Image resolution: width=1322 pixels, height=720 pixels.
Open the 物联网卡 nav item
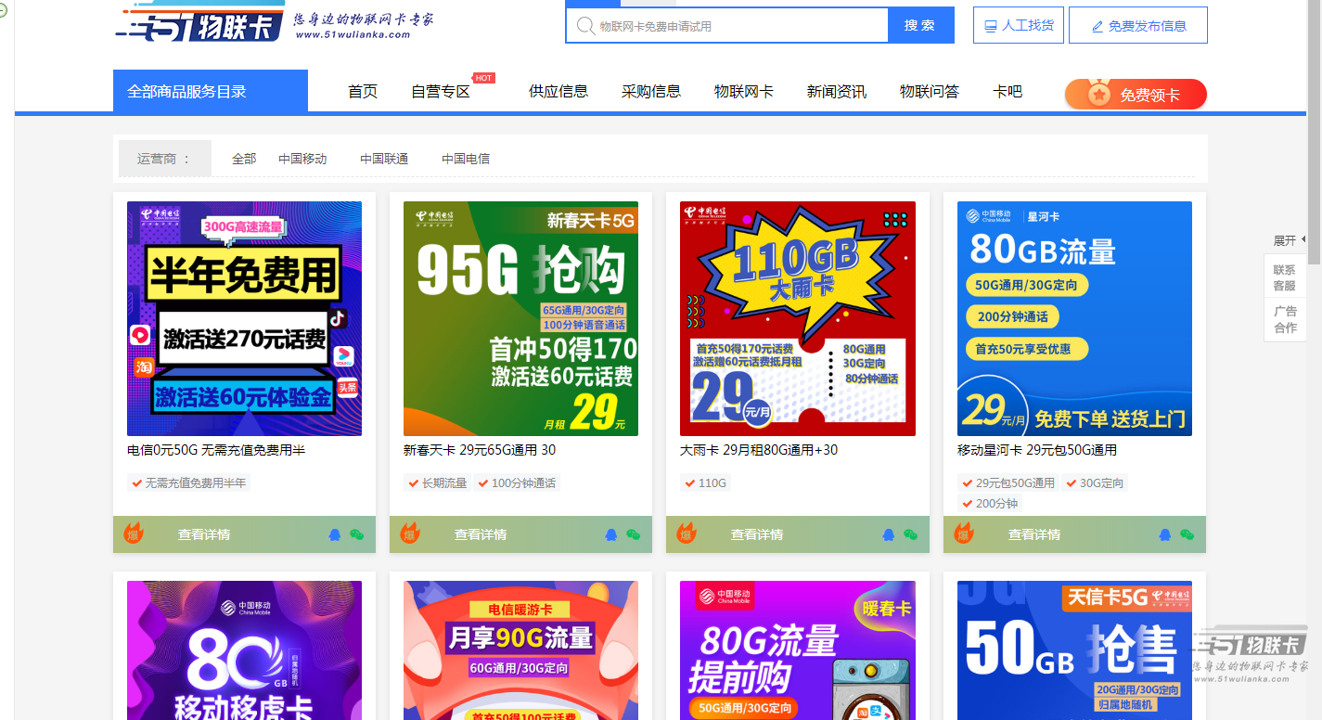(744, 91)
